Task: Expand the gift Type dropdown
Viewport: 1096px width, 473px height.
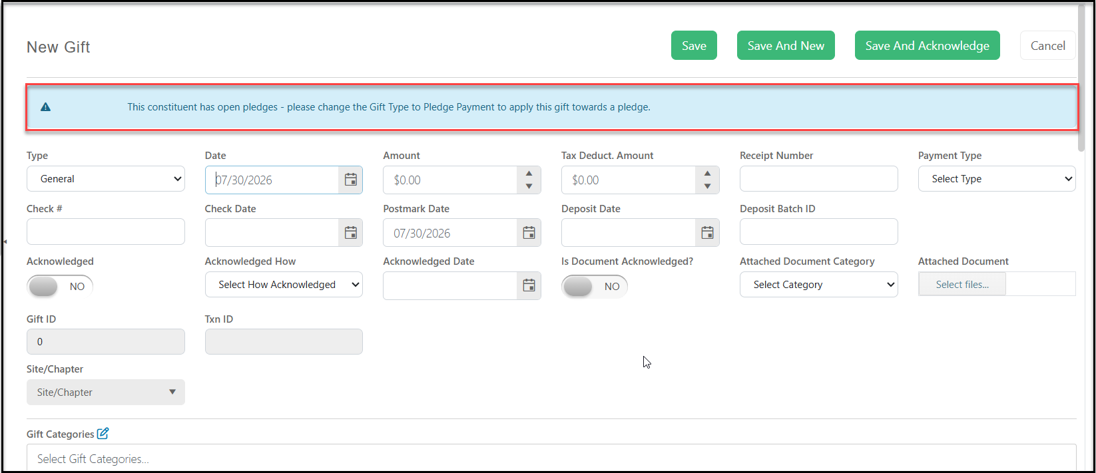Action: click(x=106, y=179)
